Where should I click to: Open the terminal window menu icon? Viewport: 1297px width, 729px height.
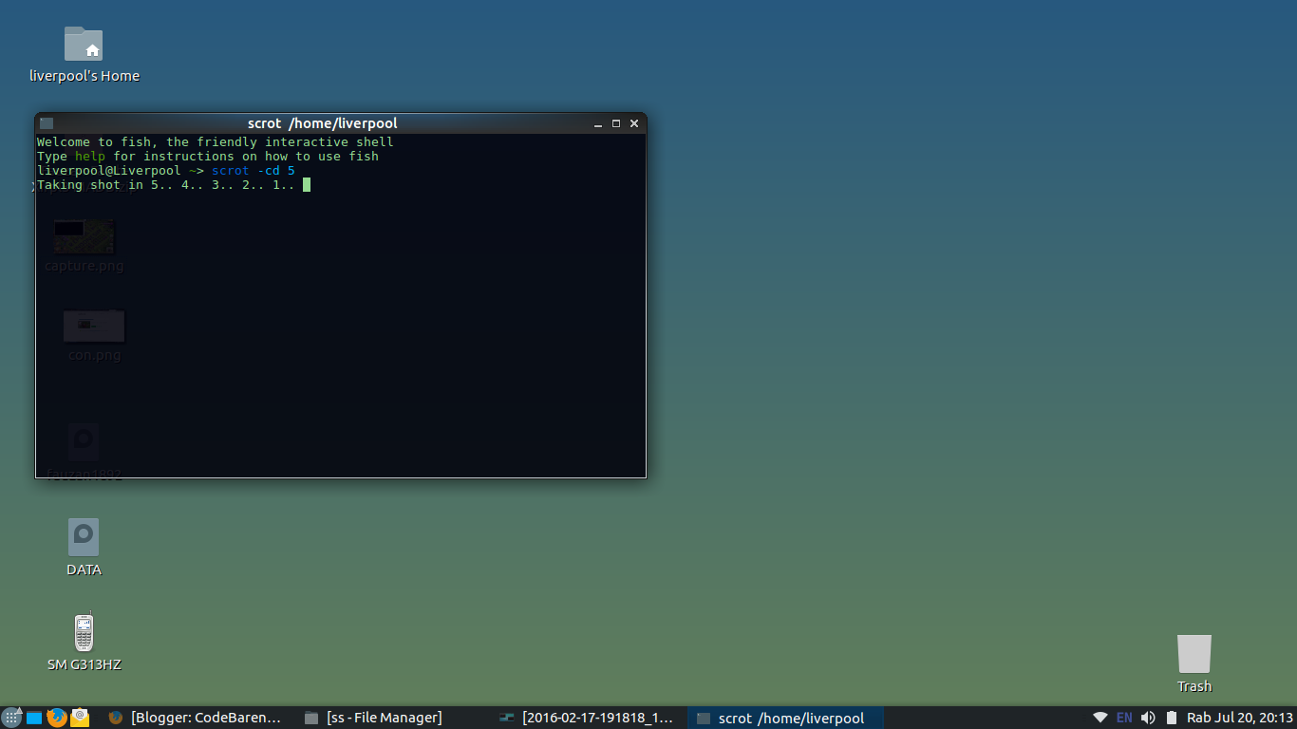point(47,123)
